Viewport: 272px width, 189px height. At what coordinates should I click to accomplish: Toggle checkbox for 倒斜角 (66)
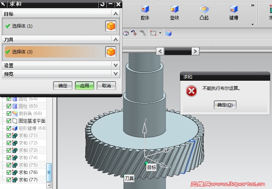point(8,113)
